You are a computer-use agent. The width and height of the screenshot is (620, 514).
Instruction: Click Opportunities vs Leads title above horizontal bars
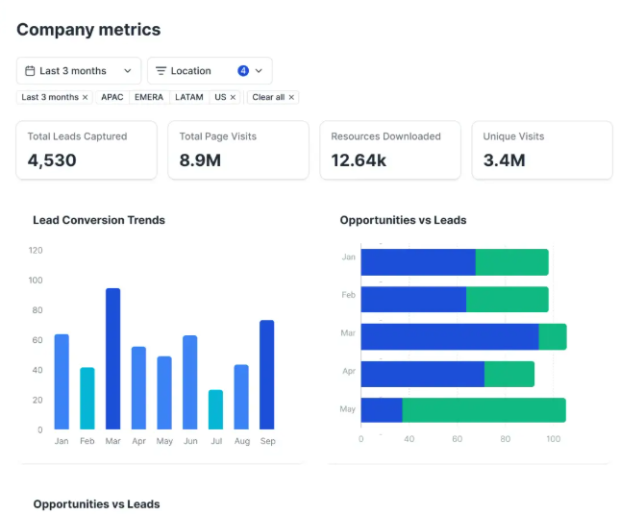pos(404,220)
